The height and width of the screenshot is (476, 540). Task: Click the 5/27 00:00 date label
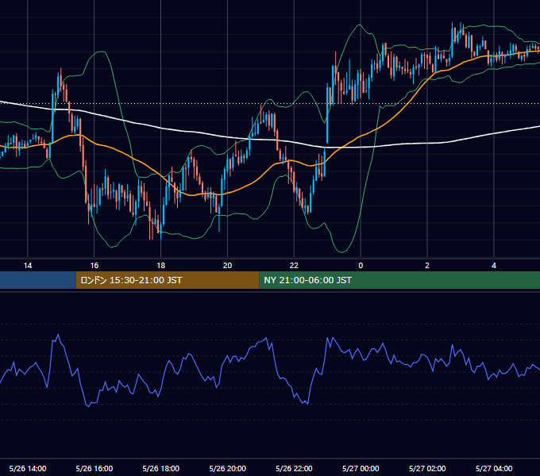pos(361,468)
